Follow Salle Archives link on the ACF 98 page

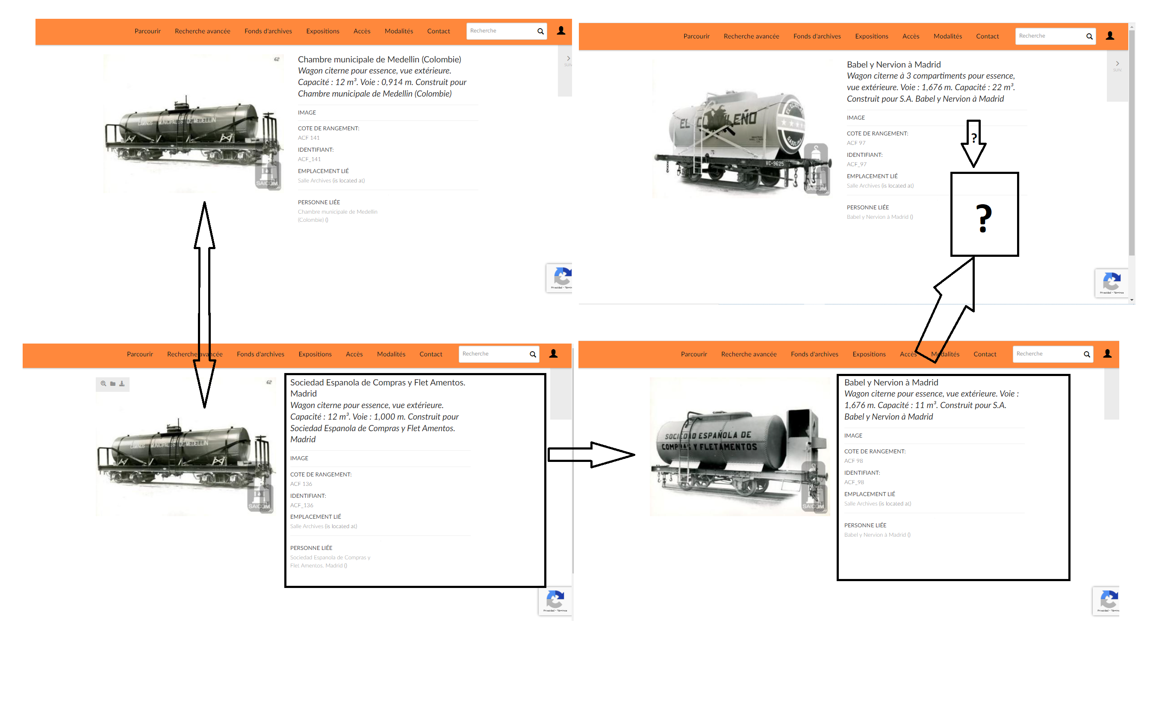(861, 504)
